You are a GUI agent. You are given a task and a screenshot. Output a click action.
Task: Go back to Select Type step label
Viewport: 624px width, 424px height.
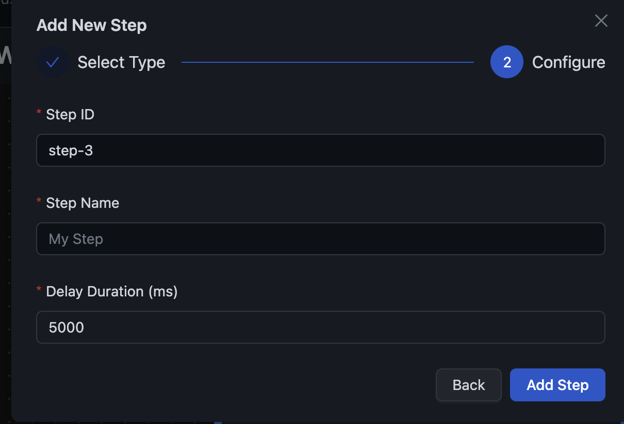(x=121, y=62)
